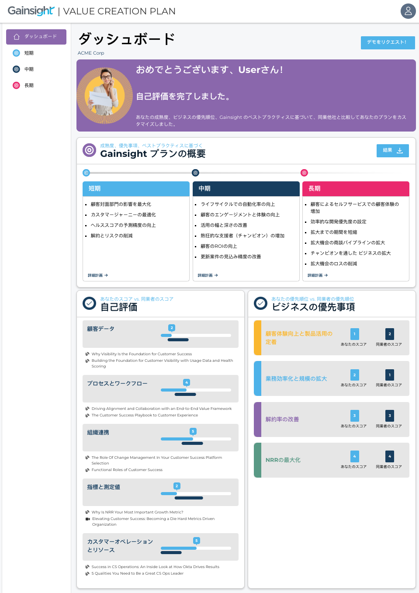
Task: Select the navy 中期 marker on the plan timeline
Action: click(x=195, y=173)
